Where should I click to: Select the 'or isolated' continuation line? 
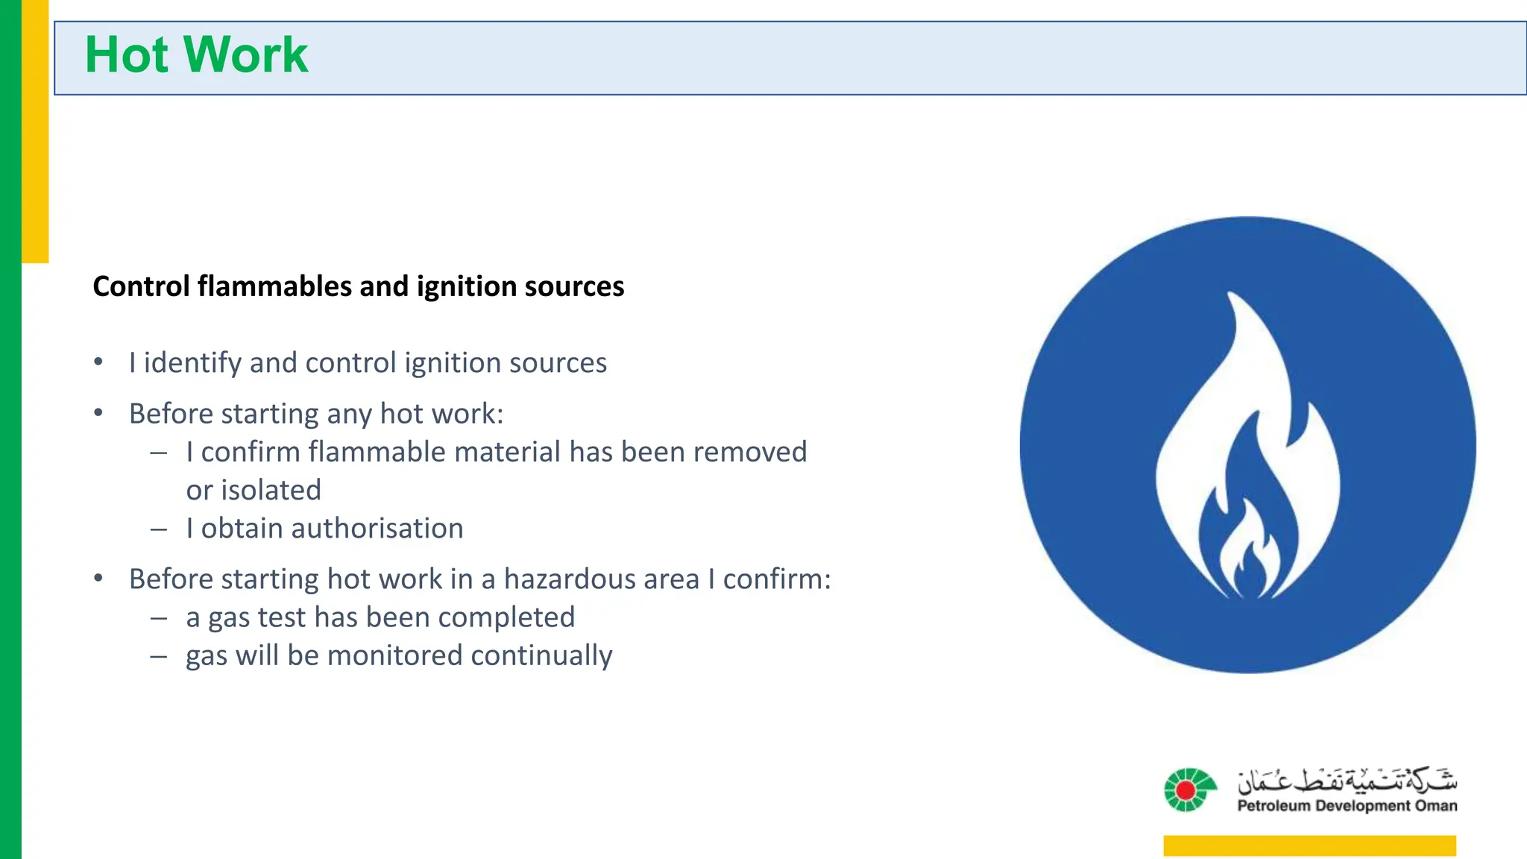pyautogui.click(x=254, y=490)
